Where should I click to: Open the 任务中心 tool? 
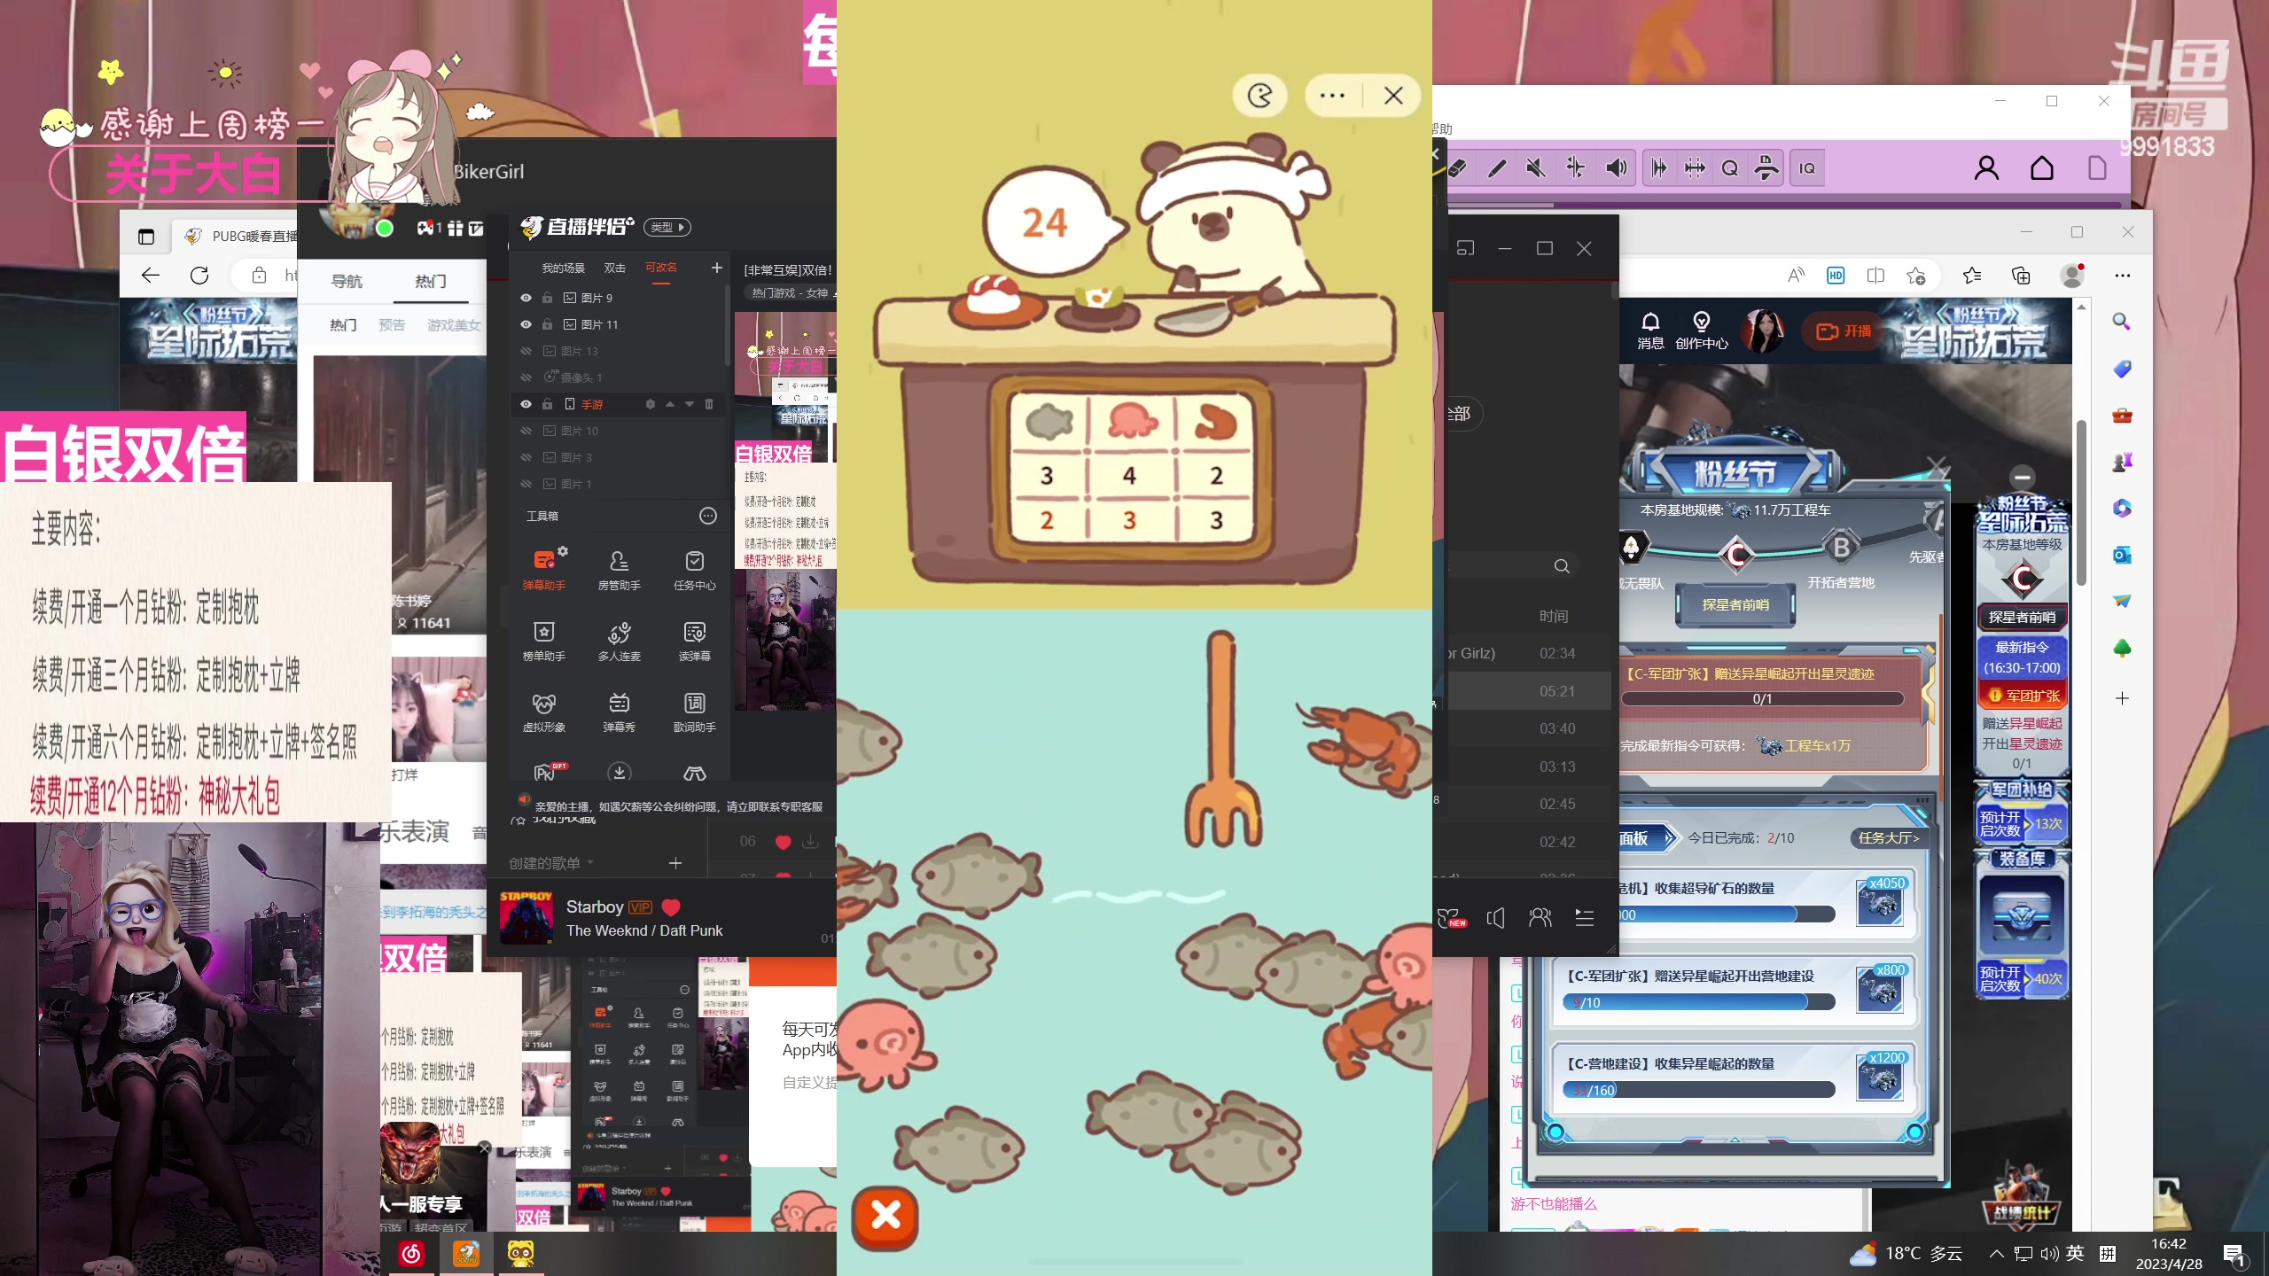(x=694, y=569)
